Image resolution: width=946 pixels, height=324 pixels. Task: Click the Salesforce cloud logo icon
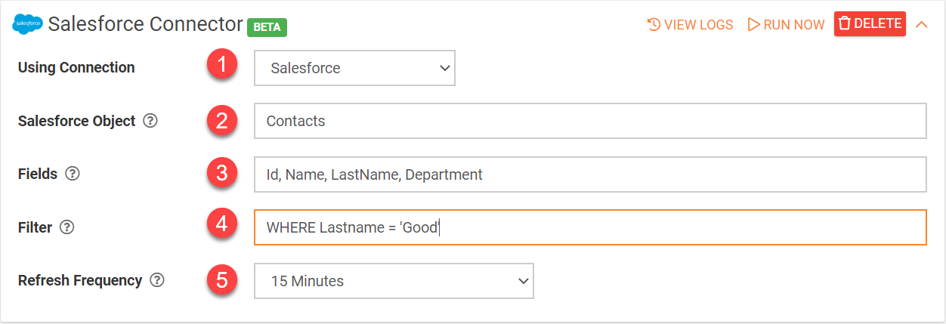pos(28,24)
